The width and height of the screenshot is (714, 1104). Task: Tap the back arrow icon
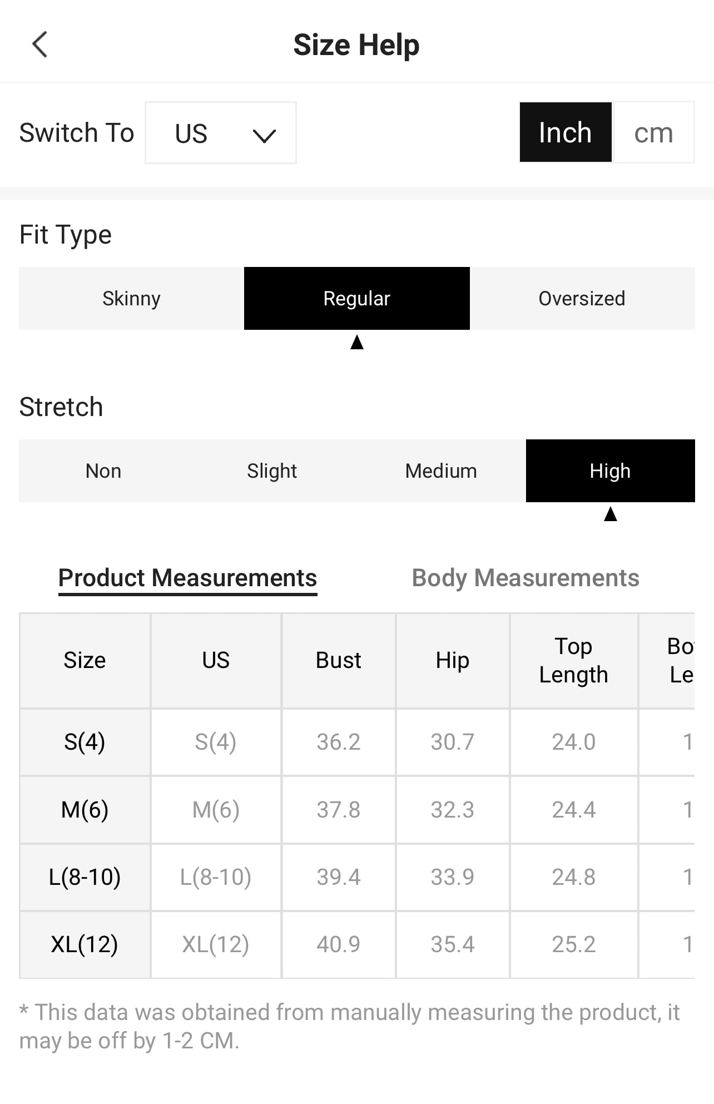(x=40, y=44)
